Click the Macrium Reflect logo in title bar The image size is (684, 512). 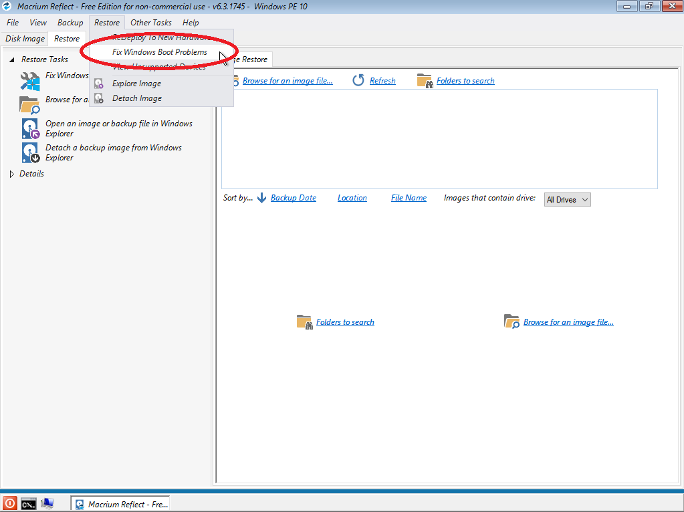7,6
